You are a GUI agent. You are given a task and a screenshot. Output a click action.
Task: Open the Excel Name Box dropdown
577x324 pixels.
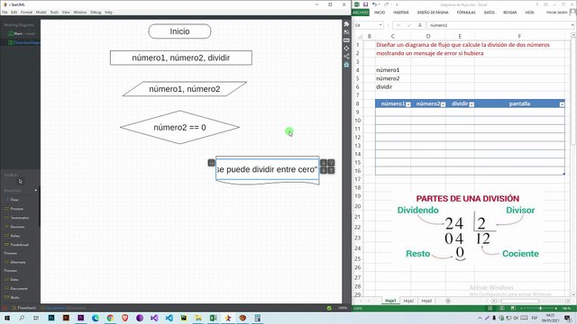[380, 25]
